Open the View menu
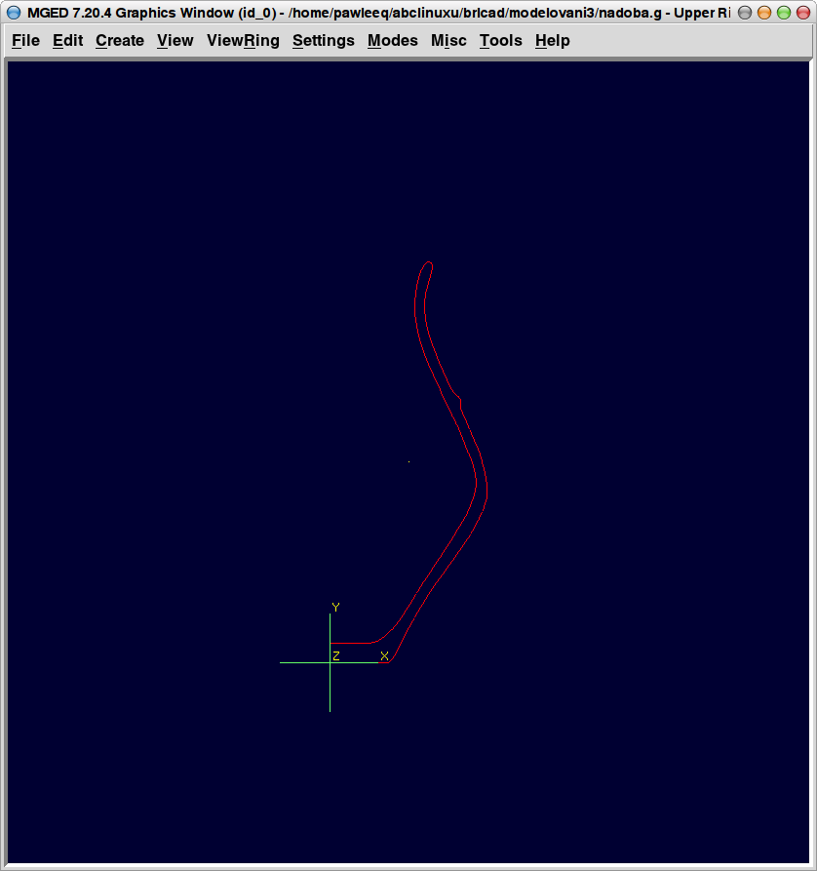The width and height of the screenshot is (817, 871). tap(175, 41)
